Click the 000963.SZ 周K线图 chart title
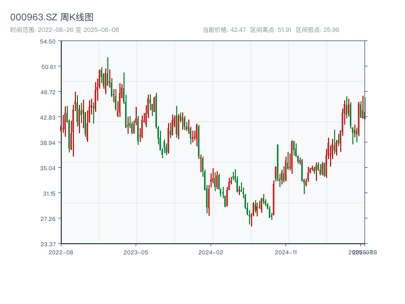 click(x=52, y=17)
